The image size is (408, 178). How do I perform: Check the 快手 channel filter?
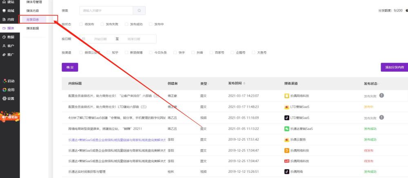click(x=175, y=52)
